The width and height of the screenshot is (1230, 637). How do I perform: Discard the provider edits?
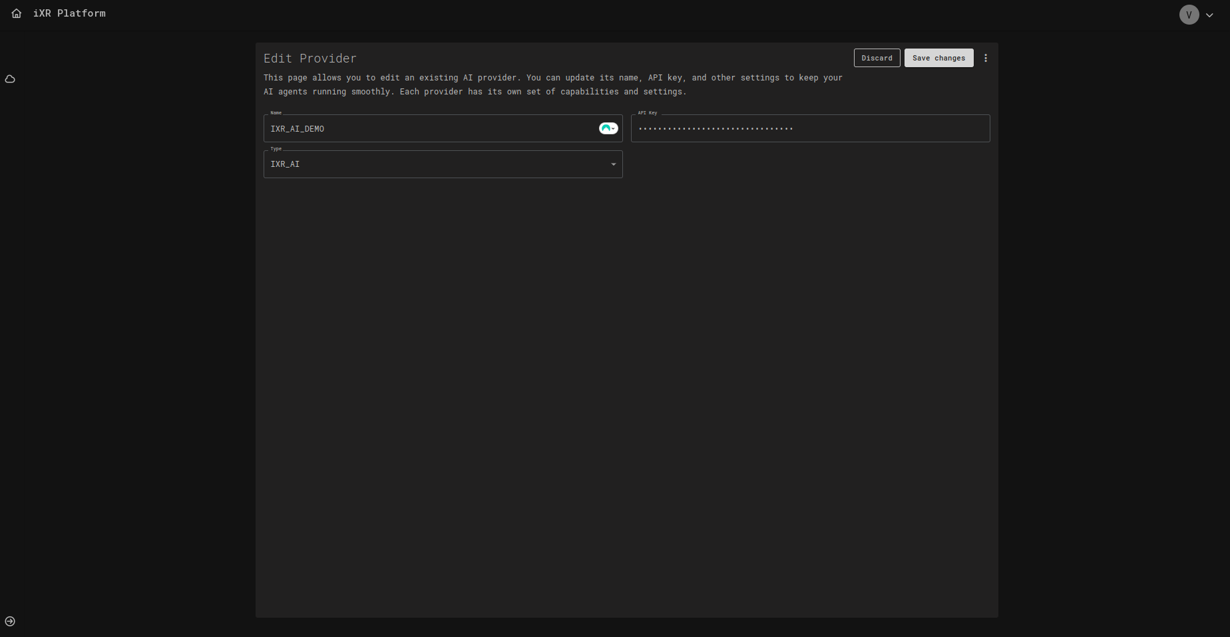[877, 58]
